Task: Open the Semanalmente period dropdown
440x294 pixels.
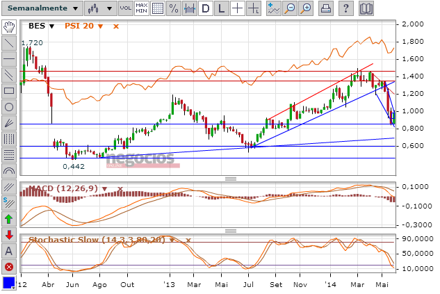Action: [42, 8]
